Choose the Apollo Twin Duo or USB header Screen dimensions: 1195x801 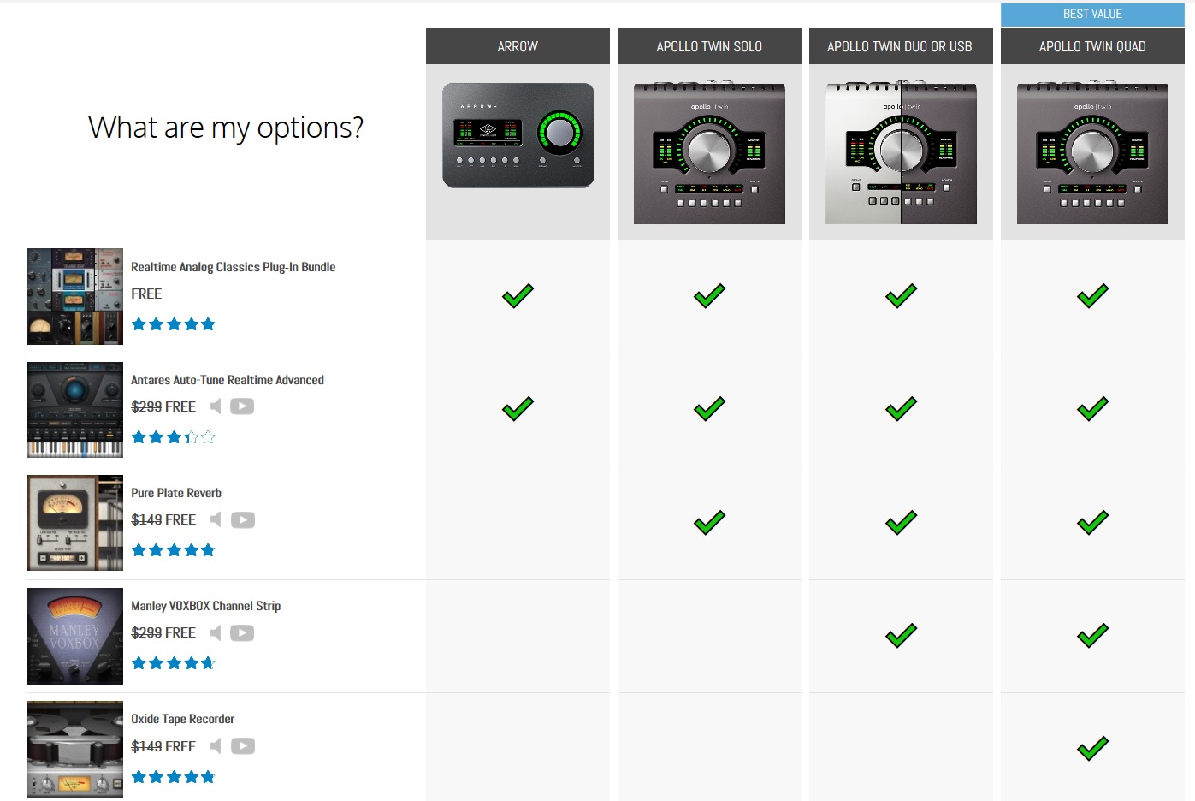(900, 46)
